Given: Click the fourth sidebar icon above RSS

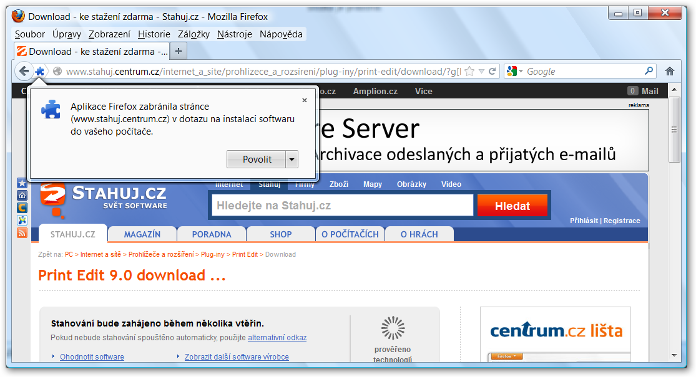Looking at the screenshot, I should click(22, 220).
